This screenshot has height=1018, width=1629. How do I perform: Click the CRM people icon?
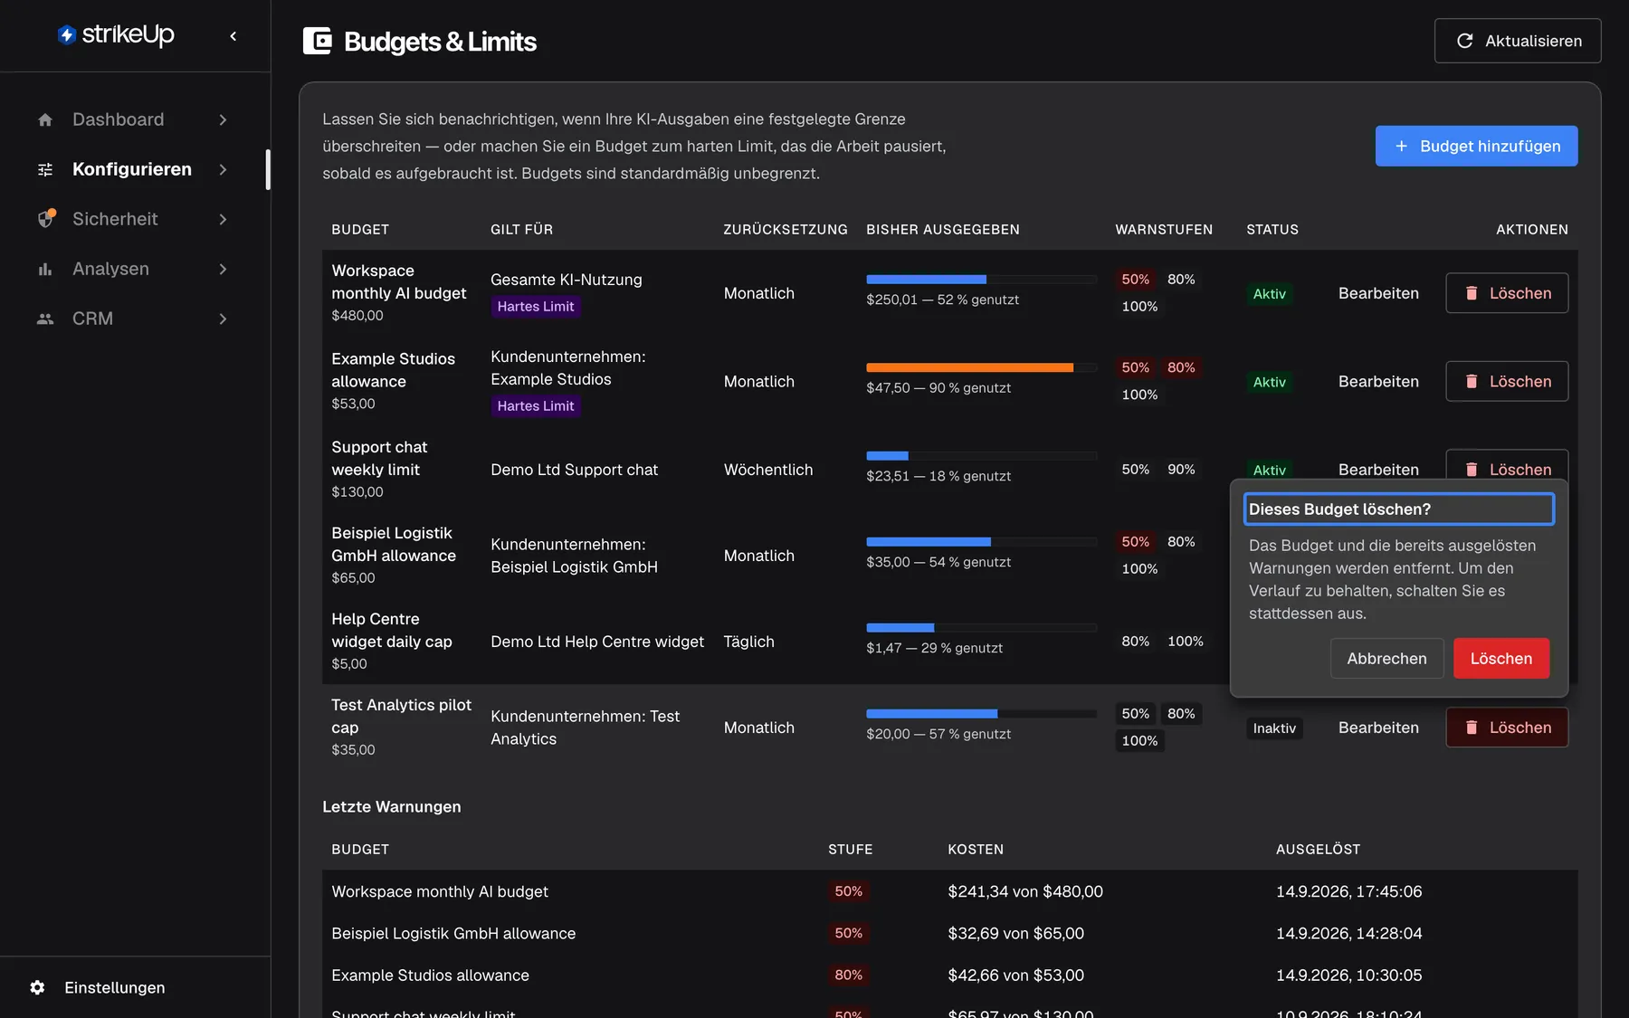(45, 319)
